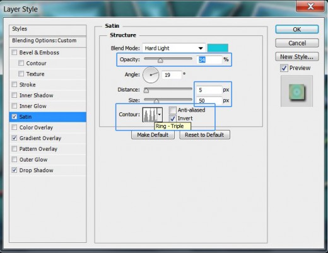Image resolution: width=328 pixels, height=253 pixels.
Task: Disable the Drop Shadow effect checkbox
Action: tap(15, 170)
